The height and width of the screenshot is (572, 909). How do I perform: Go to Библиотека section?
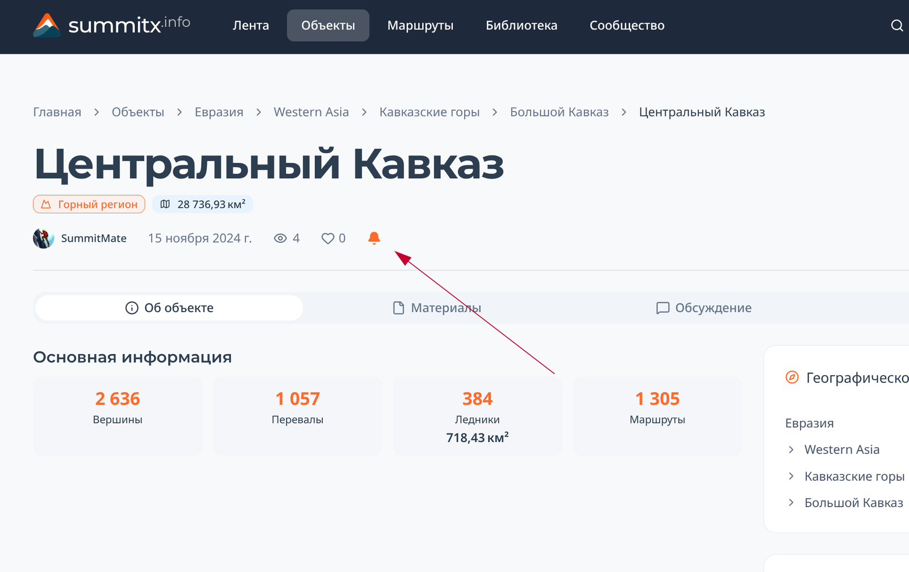pos(521,26)
